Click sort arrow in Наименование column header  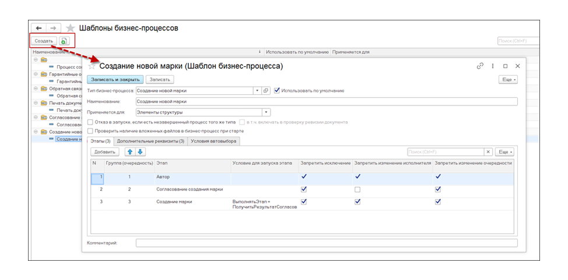coord(260,52)
